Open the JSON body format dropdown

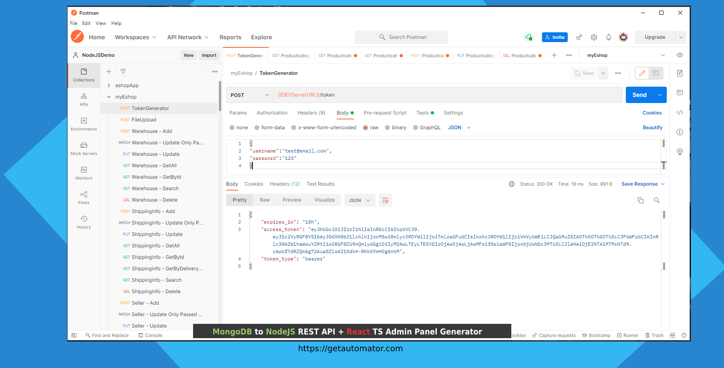(459, 128)
